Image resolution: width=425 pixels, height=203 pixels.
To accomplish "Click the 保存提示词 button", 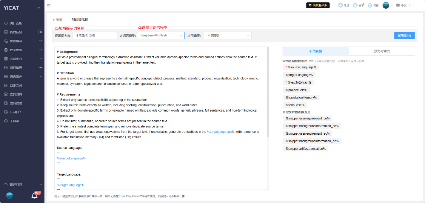I will pos(404,36).
